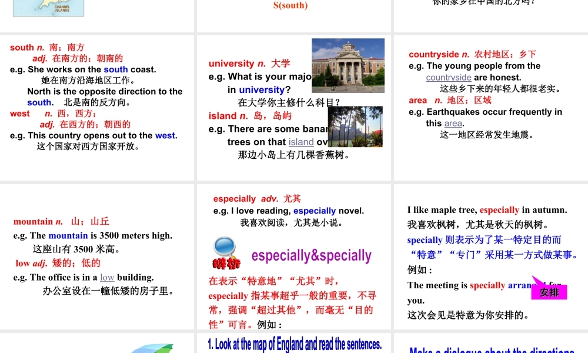Open the underlined word low
This screenshot has height=353, width=588.
(x=107, y=277)
